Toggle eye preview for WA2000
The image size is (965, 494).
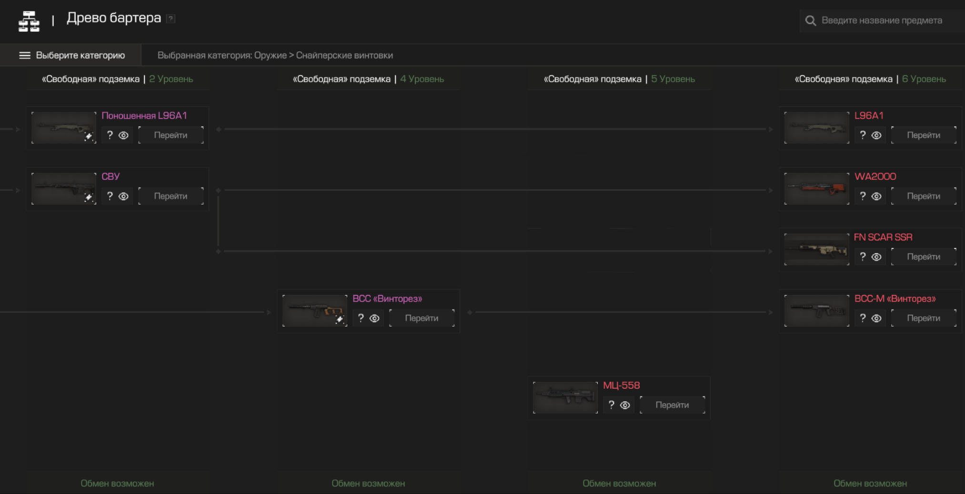877,196
